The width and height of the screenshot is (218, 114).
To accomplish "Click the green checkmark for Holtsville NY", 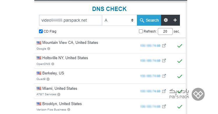I will pos(180,61).
